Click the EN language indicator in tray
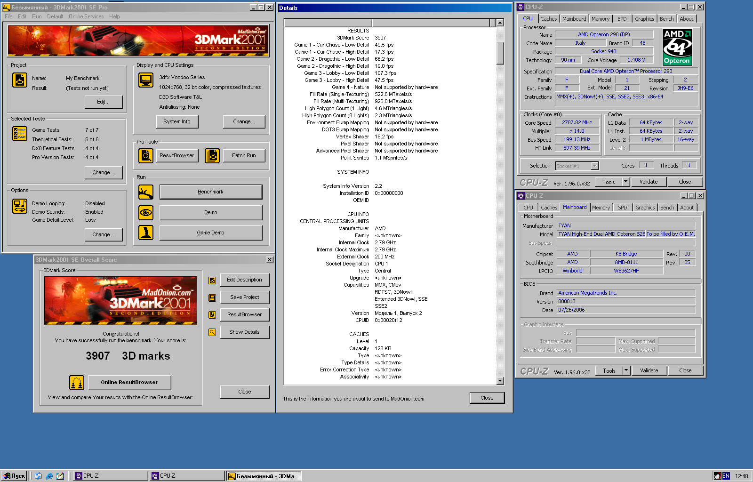The height and width of the screenshot is (482, 753). tap(726, 476)
